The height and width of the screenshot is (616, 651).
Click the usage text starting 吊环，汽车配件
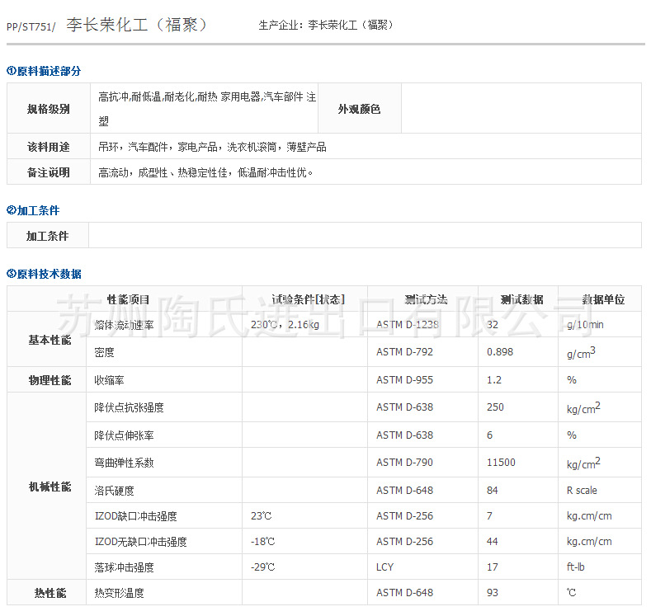click(212, 147)
